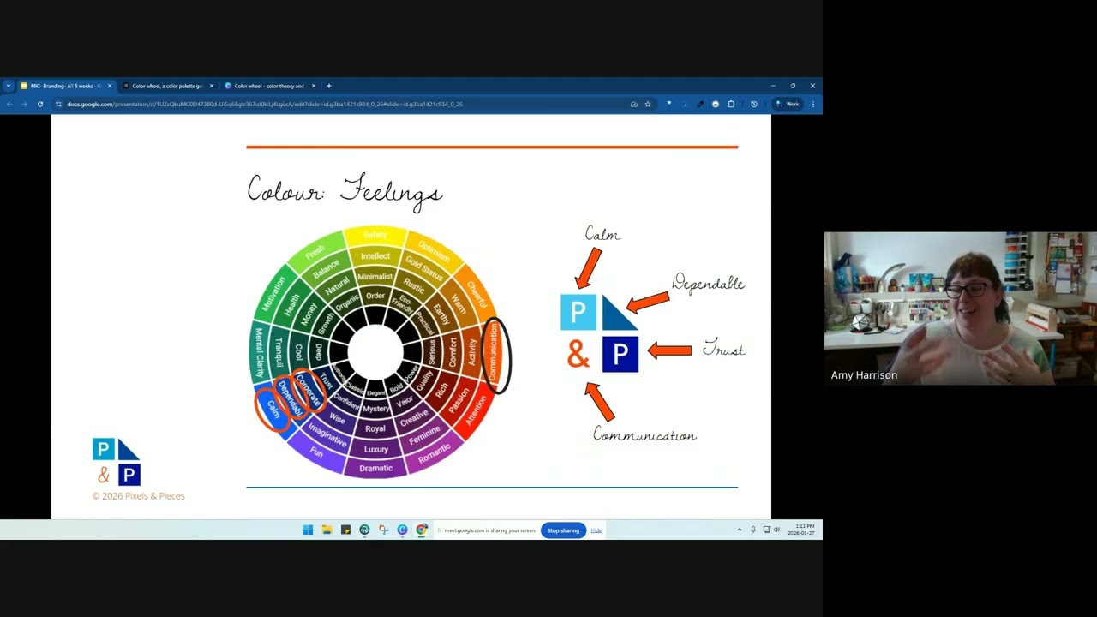Select the Trust label on the slide

(724, 348)
